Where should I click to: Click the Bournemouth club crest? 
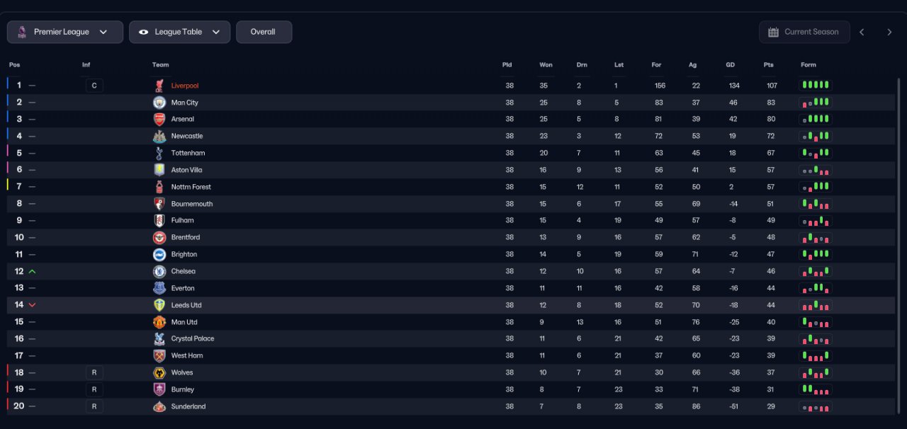(x=159, y=204)
